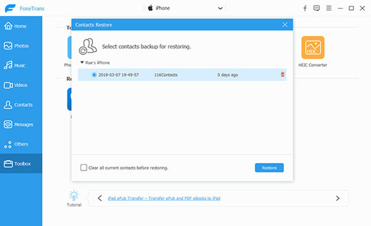Click the Facebook share icon
Image resolution: width=371 pixels, height=226 pixels.
coord(305,8)
